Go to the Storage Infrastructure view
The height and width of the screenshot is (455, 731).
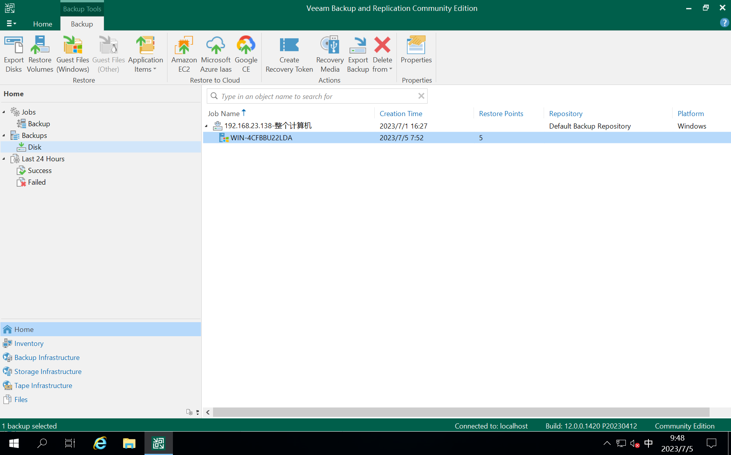coord(101,371)
